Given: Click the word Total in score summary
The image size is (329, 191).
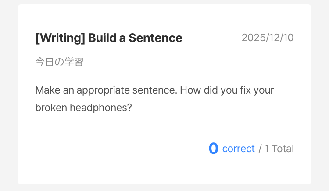Looking at the screenshot, I should (x=283, y=149).
